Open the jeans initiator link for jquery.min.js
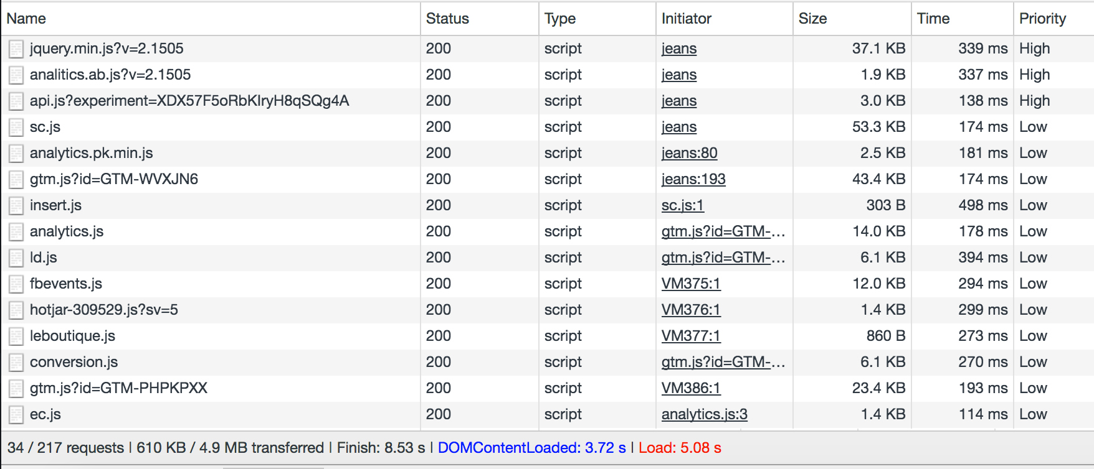 coord(679,49)
